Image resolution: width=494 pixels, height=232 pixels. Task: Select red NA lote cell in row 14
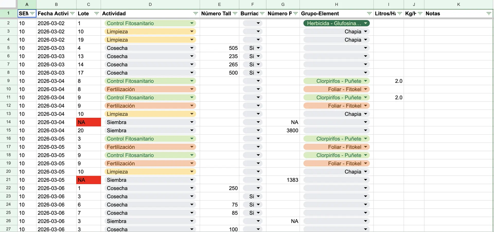pyautogui.click(x=89, y=122)
